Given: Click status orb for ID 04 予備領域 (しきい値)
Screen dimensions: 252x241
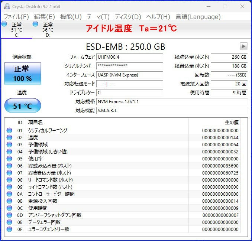Looking at the screenshot, I should [x=9, y=152].
